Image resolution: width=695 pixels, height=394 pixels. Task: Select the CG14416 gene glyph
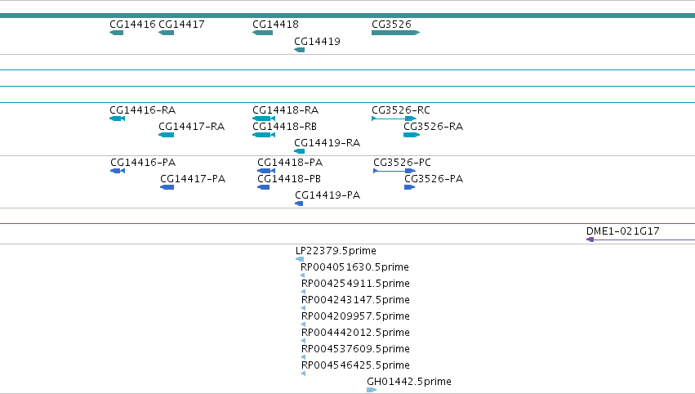pos(117,33)
